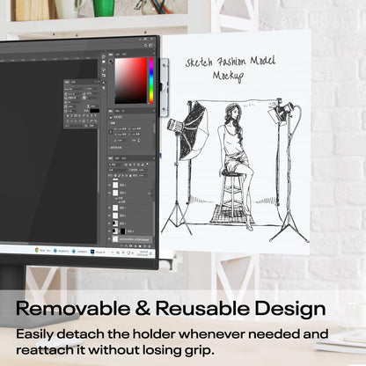This screenshot has height=366, width=366.
Task: Click the Lock all padlock icon in Layers panel
Action: [130, 175]
